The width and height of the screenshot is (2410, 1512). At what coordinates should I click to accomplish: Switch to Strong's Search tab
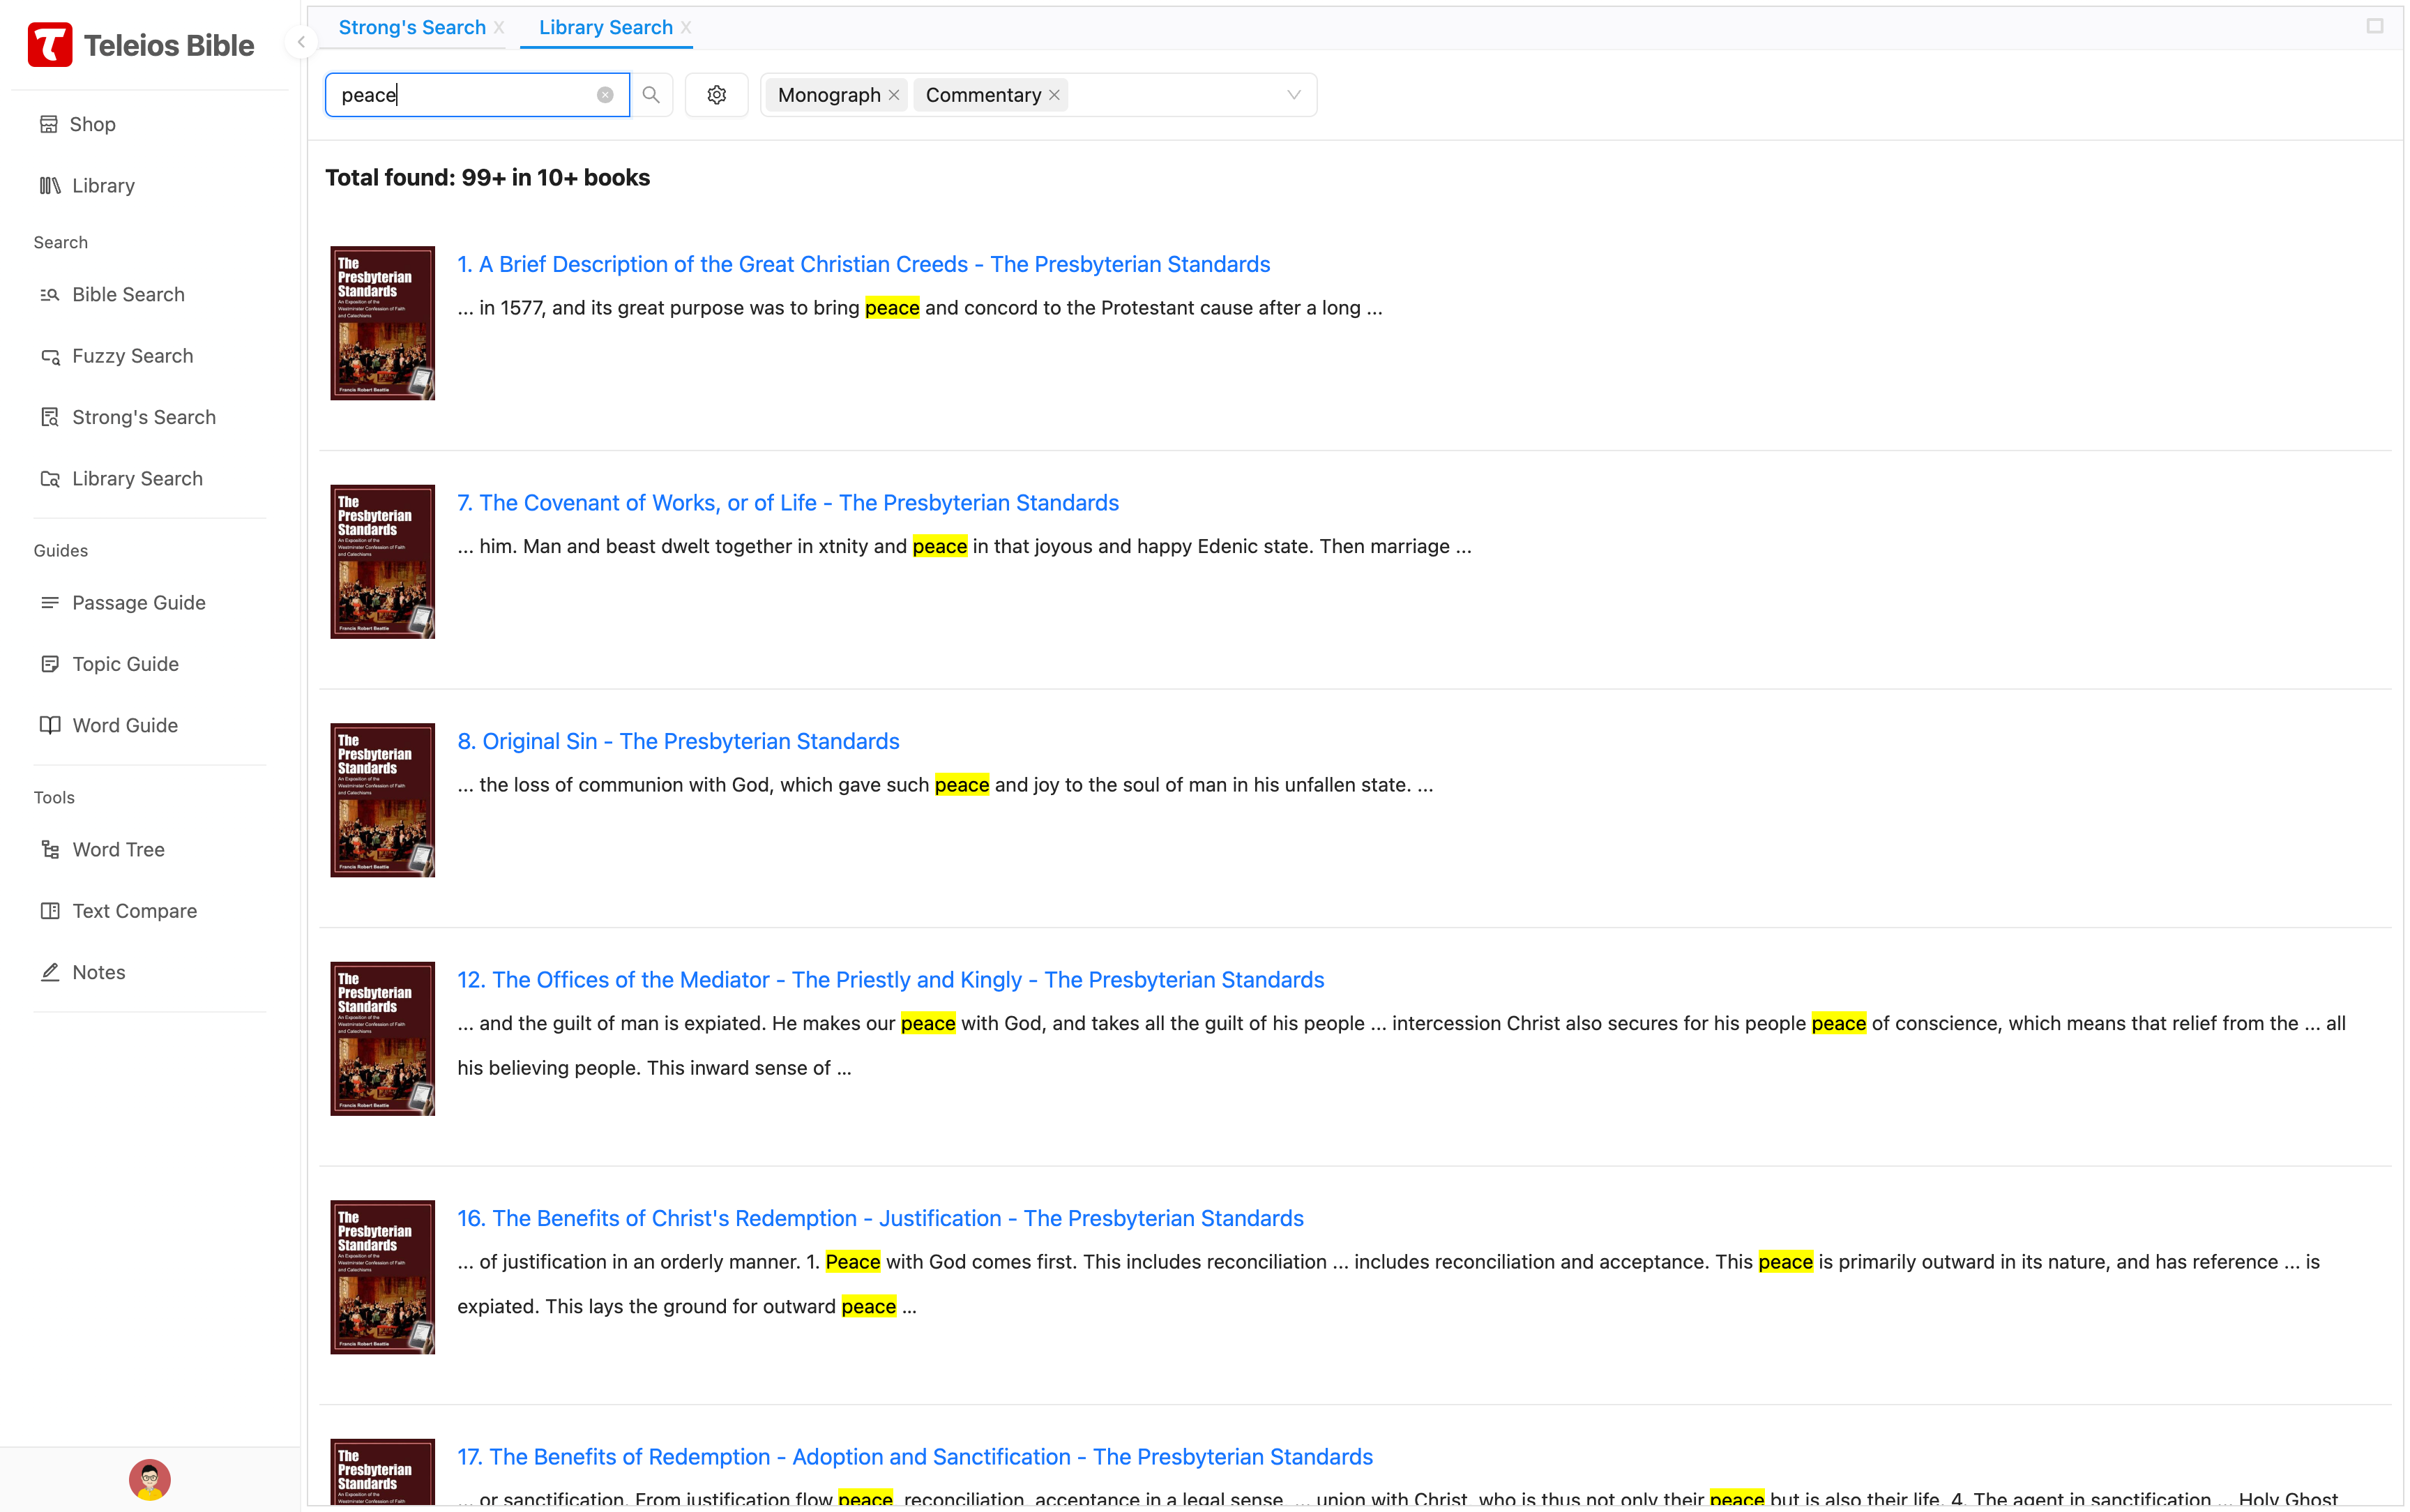click(x=412, y=27)
